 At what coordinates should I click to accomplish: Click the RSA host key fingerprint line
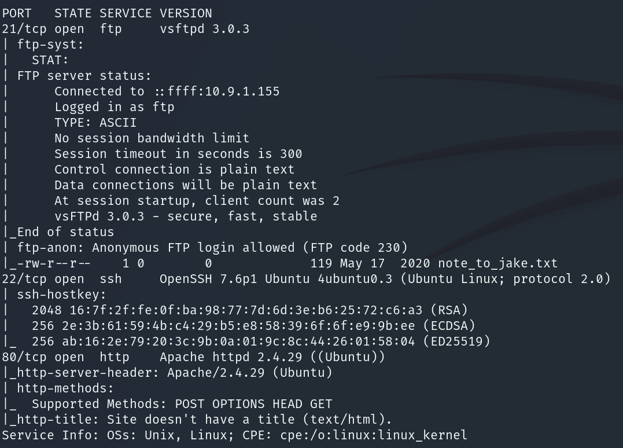[249, 310]
